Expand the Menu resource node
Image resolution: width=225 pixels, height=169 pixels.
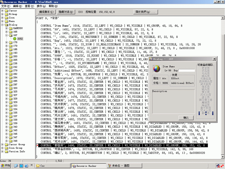[x=2, y=21]
